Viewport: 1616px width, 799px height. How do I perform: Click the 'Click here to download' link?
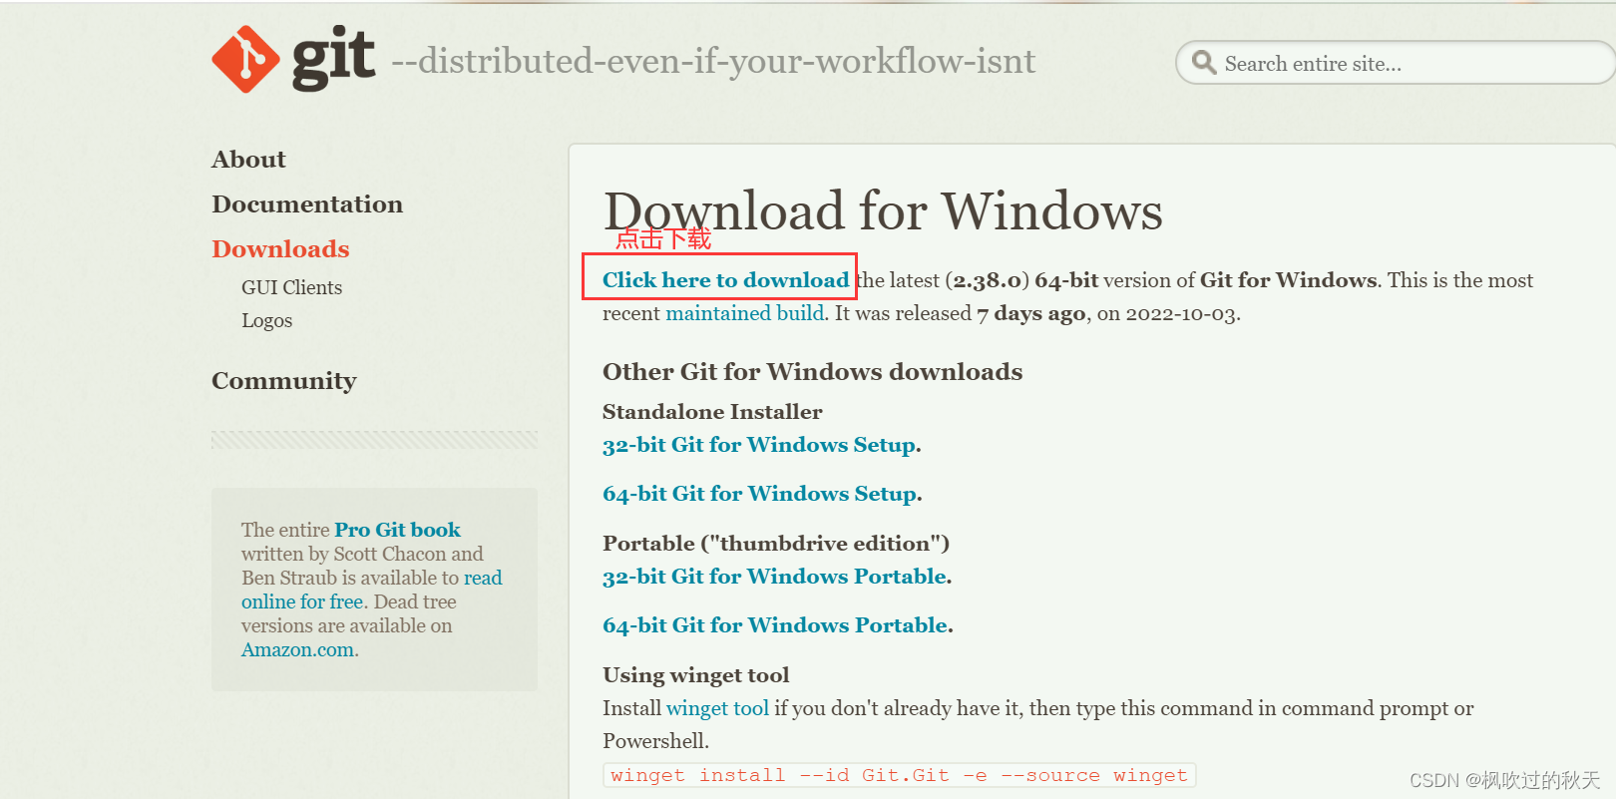pos(725,280)
